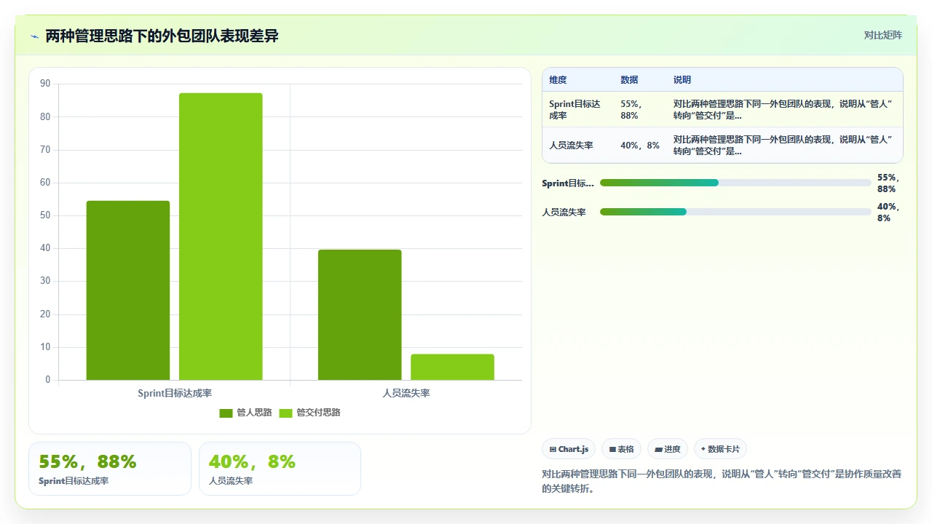
Task: Click the 40%, 8% table data cell
Action: [640, 146]
